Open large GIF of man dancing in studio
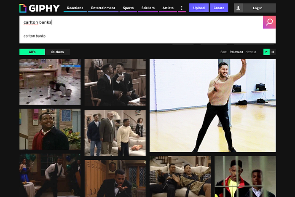295x197 pixels. coord(212,105)
